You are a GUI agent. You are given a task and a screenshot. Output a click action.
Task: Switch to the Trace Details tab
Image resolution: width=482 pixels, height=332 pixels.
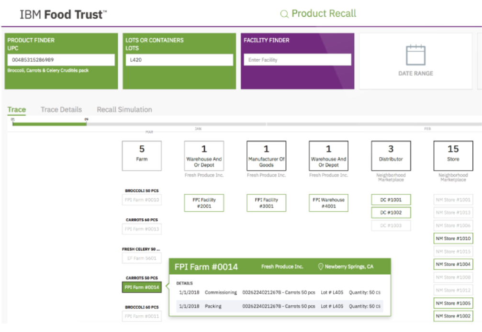pos(61,109)
